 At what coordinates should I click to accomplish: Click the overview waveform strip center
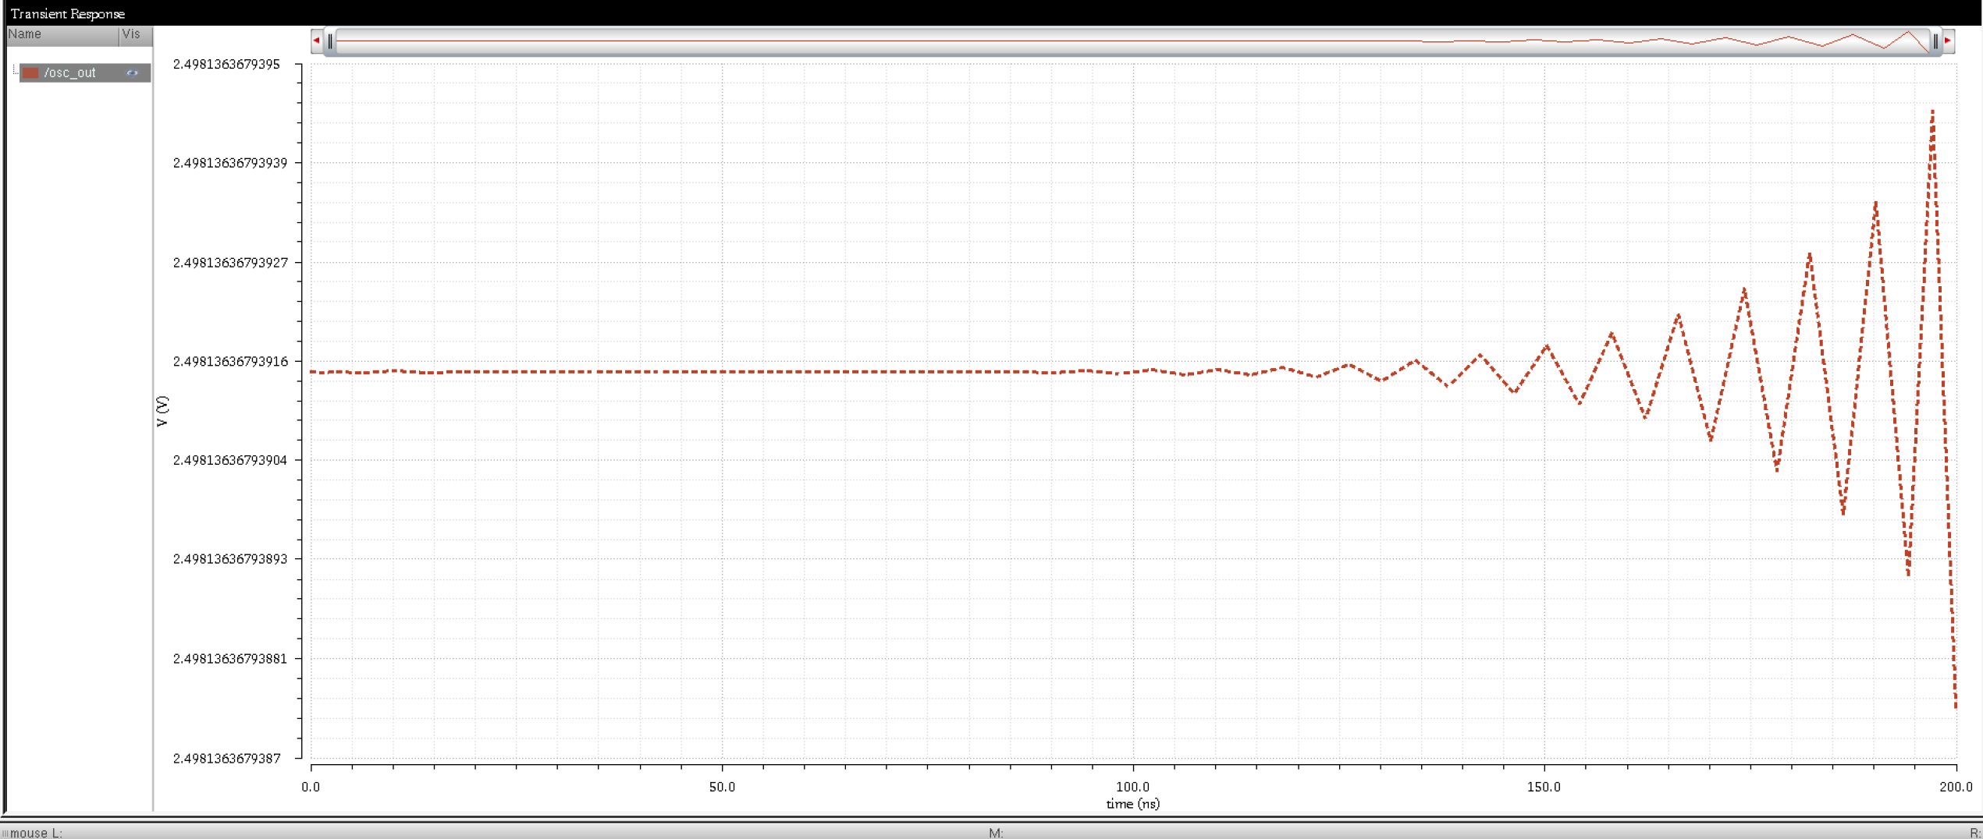click(x=1132, y=41)
